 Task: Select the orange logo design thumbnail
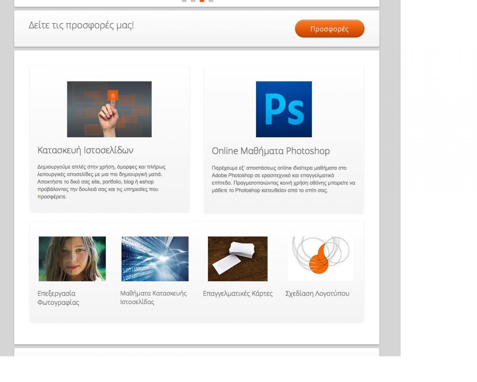click(x=320, y=259)
